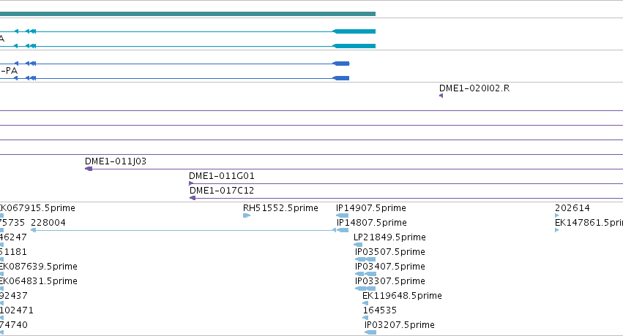Open the IP03507.5prime label

389,251
